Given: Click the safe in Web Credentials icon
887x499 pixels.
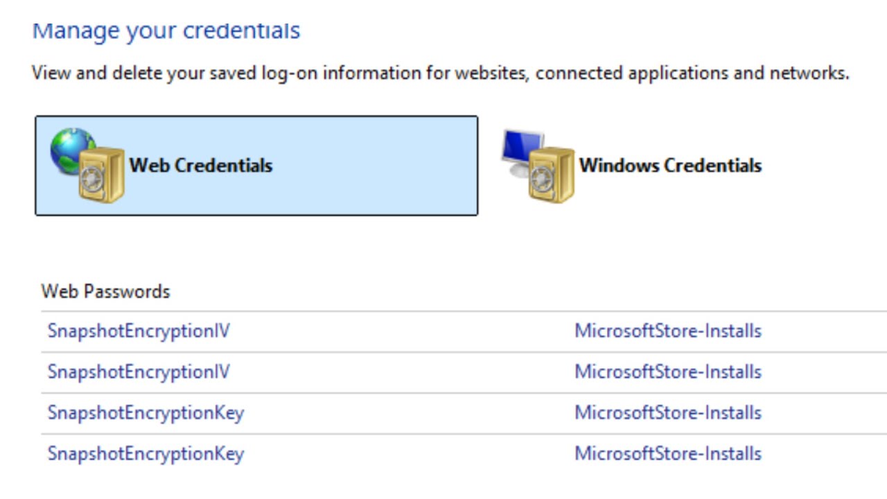Looking at the screenshot, I should pos(100,175).
